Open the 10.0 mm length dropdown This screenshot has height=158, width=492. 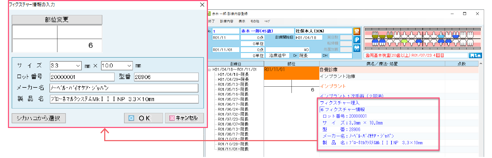click(129, 66)
